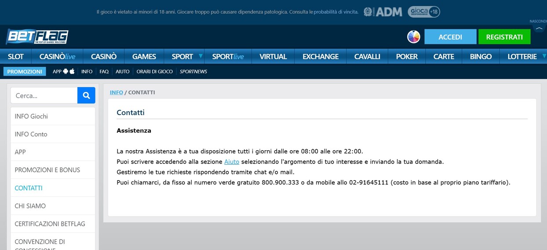Select GAMES in the navigation bar
547x250 pixels.
(144, 56)
